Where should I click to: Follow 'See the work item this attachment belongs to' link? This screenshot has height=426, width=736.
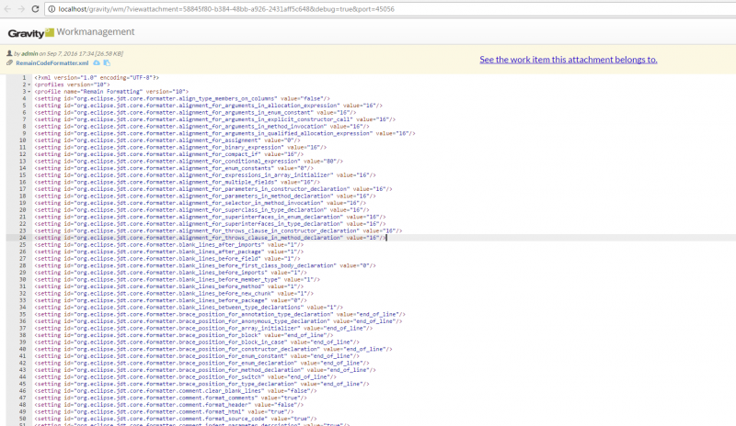(568, 59)
